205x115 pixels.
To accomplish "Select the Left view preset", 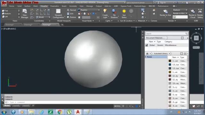I will click(5, 17).
